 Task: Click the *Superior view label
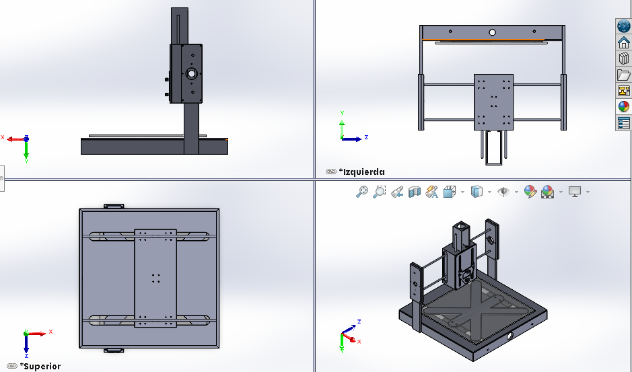pyautogui.click(x=40, y=366)
